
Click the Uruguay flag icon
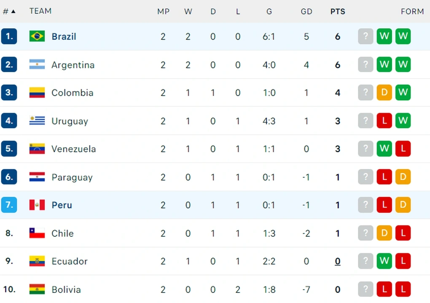coord(37,121)
